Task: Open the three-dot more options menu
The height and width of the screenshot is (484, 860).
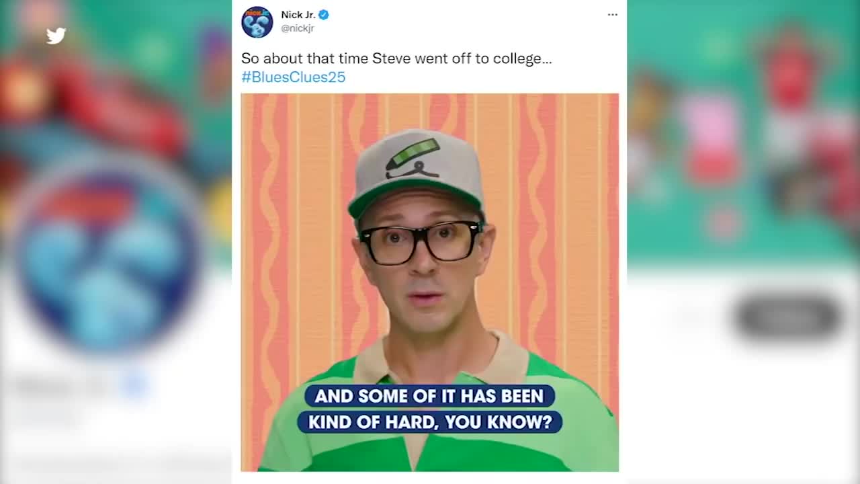Action: click(612, 15)
